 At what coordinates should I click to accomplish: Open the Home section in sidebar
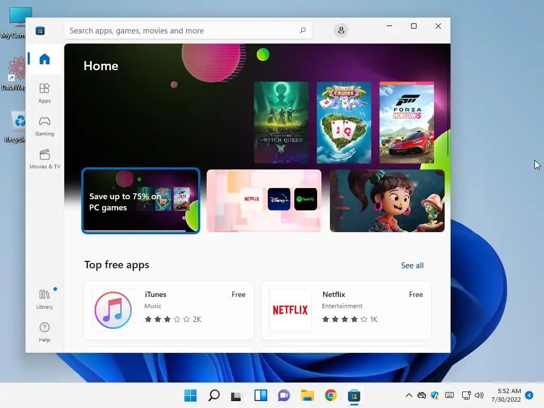click(x=45, y=59)
